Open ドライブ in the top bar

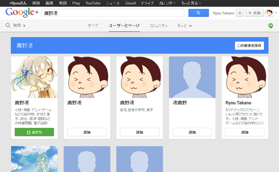pyautogui.click(x=147, y=3)
